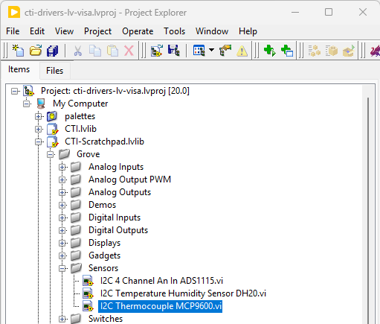The image size is (380, 324).
Task: Click the Cut scissors icon
Action: pyautogui.click(x=77, y=51)
